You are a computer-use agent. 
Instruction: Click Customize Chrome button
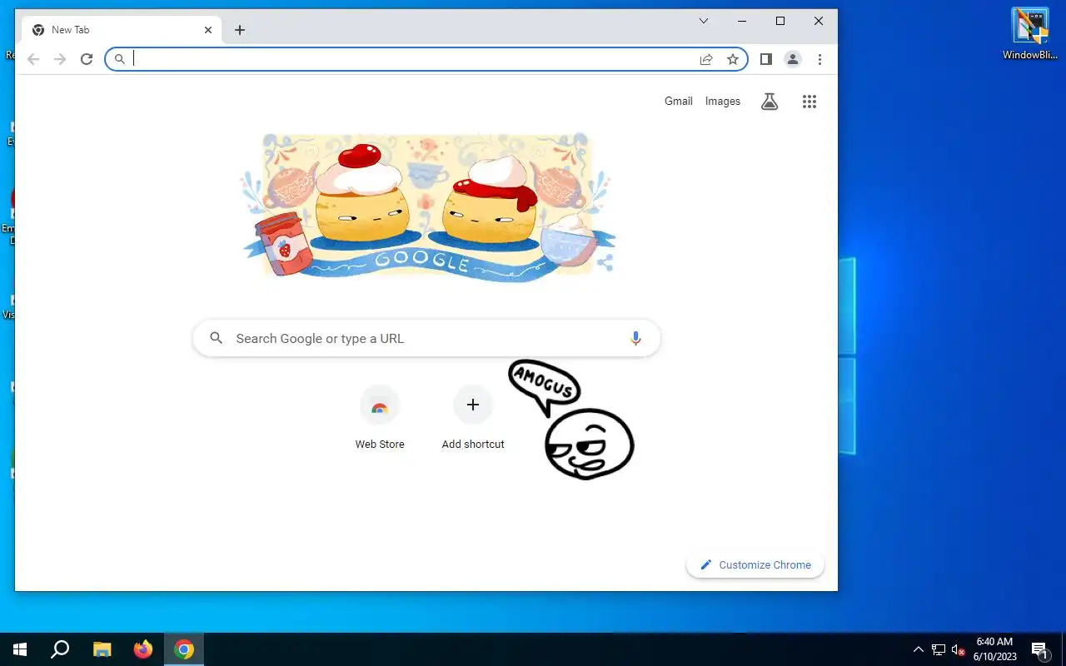(x=755, y=564)
